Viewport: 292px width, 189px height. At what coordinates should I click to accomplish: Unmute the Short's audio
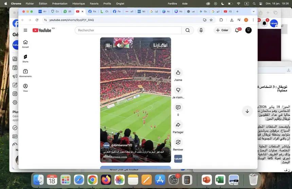(x=119, y=45)
